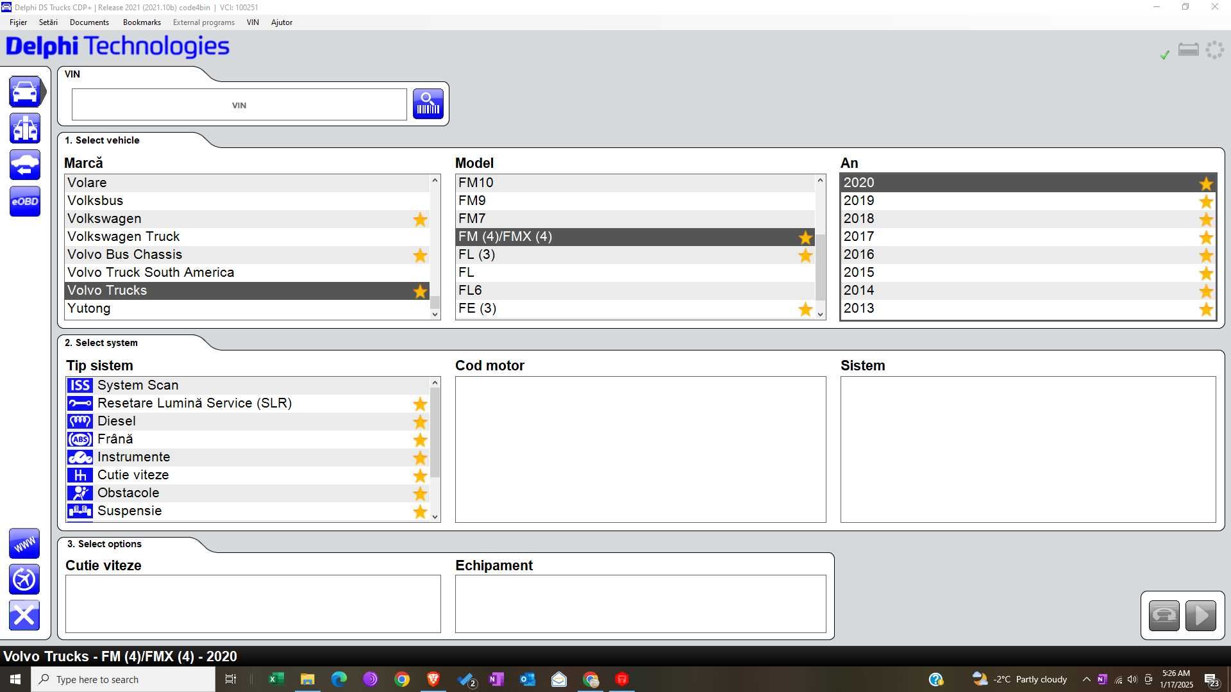The width and height of the screenshot is (1231, 692).
Task: Open the Ajutor menu
Action: pos(281,22)
